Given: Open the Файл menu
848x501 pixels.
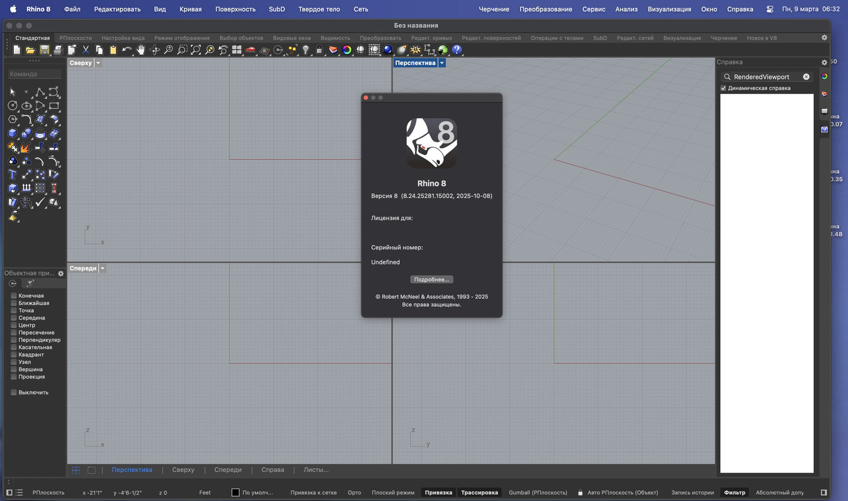Looking at the screenshot, I should pyautogui.click(x=72, y=9).
